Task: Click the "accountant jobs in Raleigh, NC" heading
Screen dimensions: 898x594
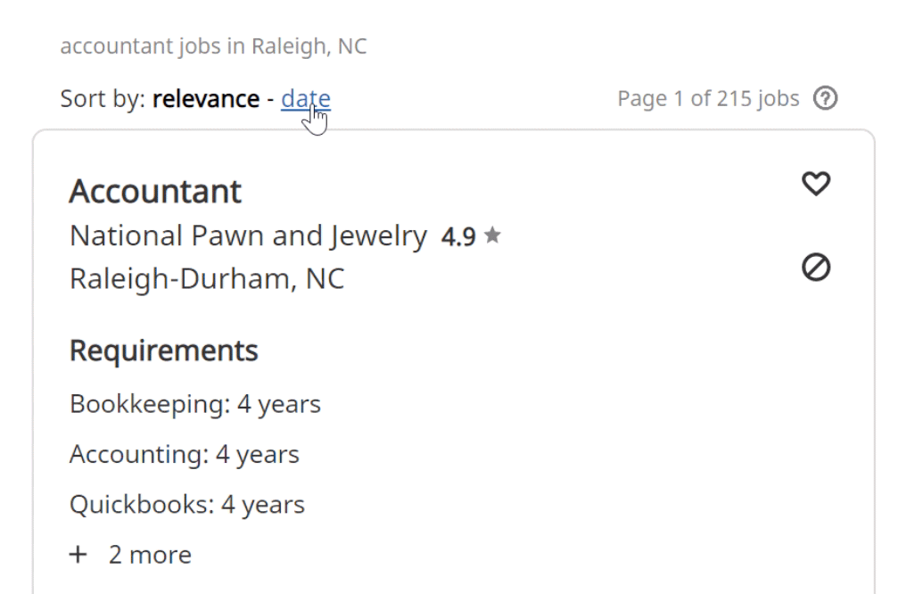Action: click(213, 46)
